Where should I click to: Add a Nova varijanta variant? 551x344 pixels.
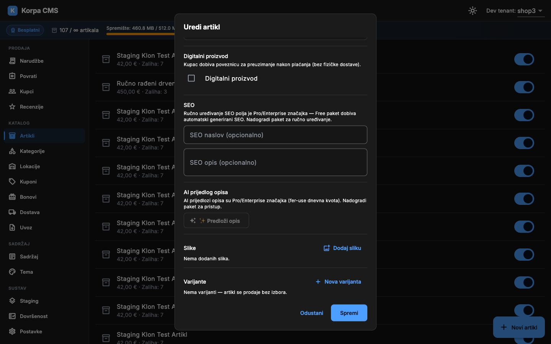(338, 282)
